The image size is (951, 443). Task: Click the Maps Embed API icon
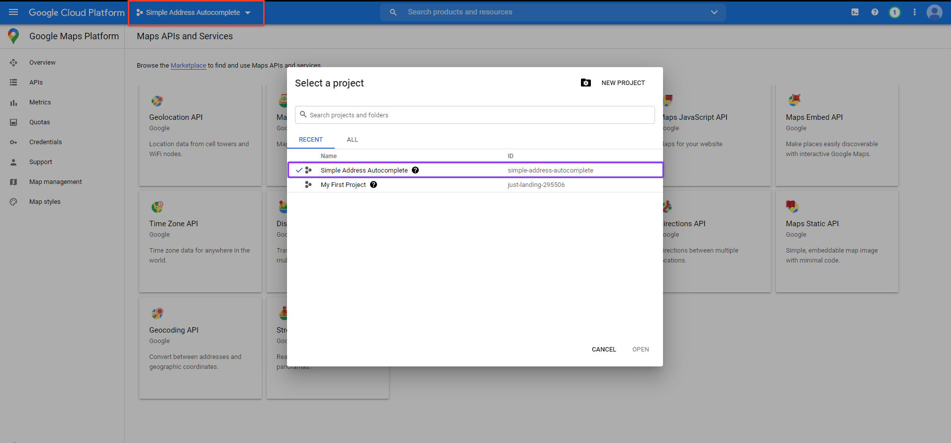click(794, 100)
